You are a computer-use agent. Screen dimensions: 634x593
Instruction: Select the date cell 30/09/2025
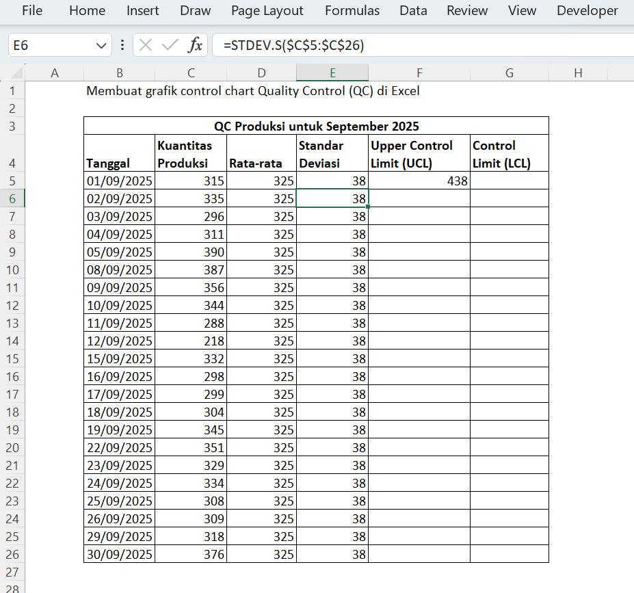click(x=120, y=554)
